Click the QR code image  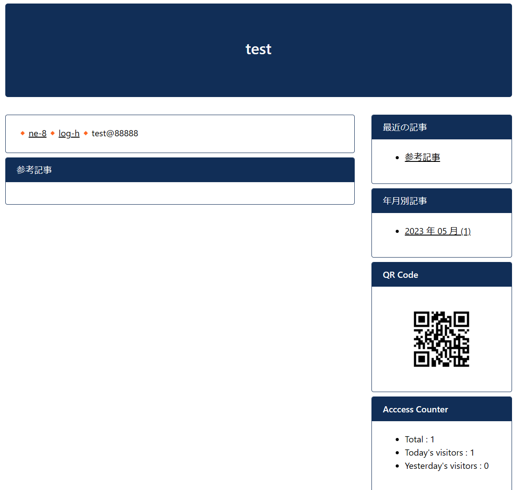(x=441, y=339)
